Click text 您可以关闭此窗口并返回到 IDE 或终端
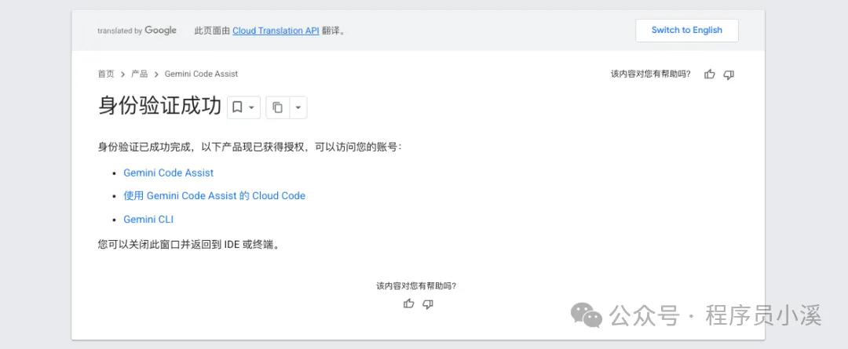Screen dimensions: 848x349 coord(188,245)
